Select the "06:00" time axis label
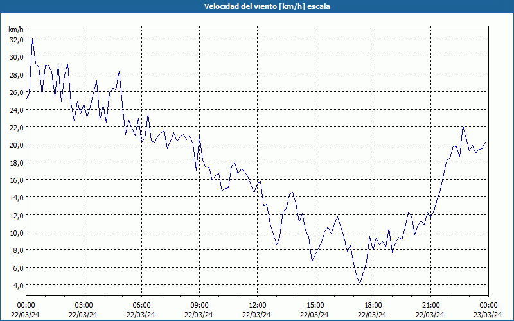This screenshot has width=514, height=321. [x=141, y=306]
